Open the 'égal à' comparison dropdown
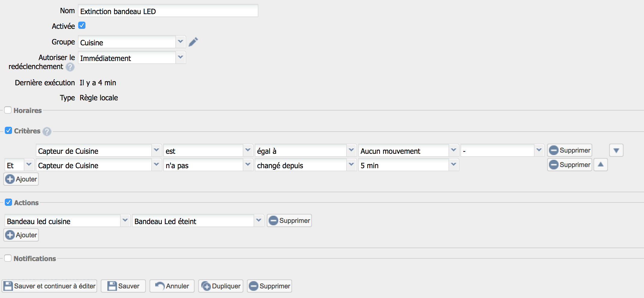This screenshot has width=644, height=298. pyautogui.click(x=306, y=150)
